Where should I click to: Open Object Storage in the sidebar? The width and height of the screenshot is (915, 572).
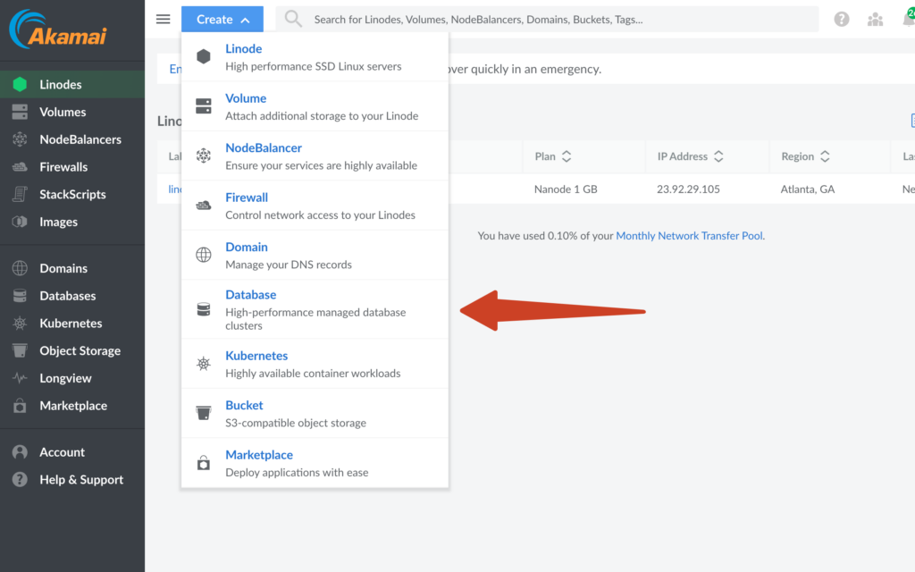tap(80, 350)
